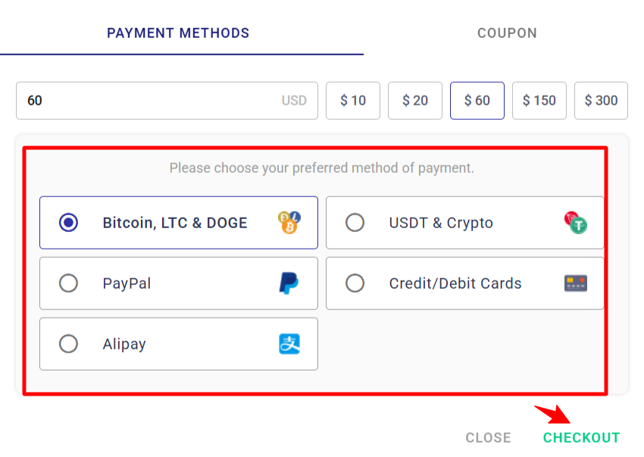Click the credit card icon
644x457 pixels.
576,283
